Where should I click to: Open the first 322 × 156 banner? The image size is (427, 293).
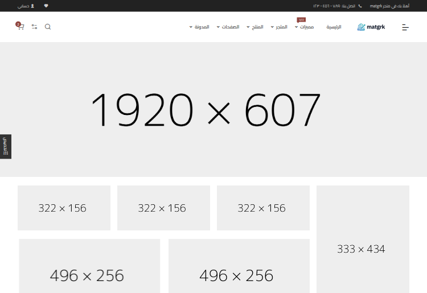[64, 208]
